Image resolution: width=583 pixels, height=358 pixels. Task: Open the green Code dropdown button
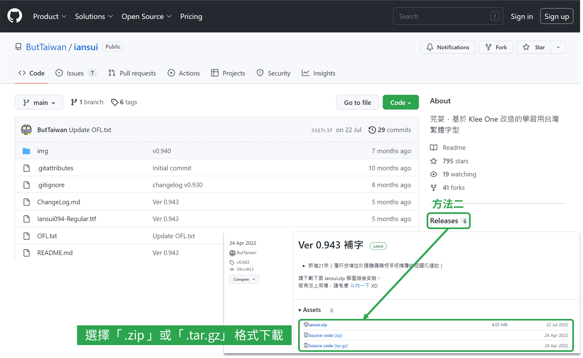(x=400, y=102)
